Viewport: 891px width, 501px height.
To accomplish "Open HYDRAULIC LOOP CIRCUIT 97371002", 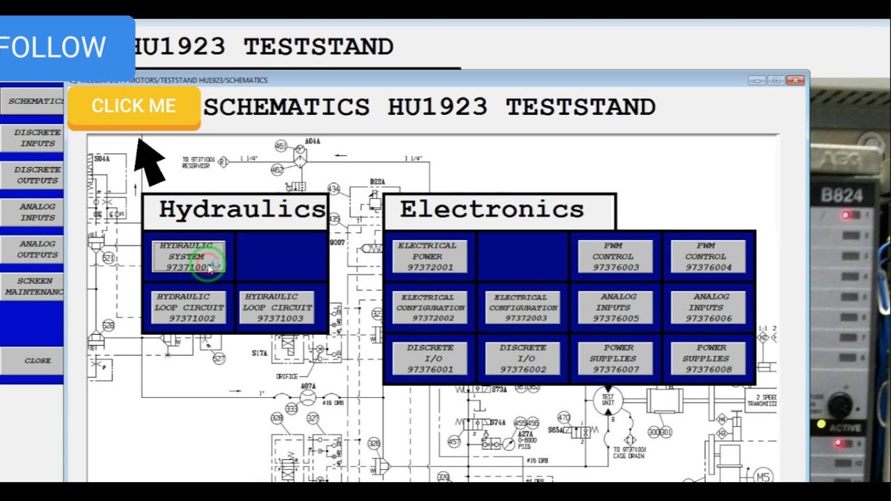I will pos(189,308).
